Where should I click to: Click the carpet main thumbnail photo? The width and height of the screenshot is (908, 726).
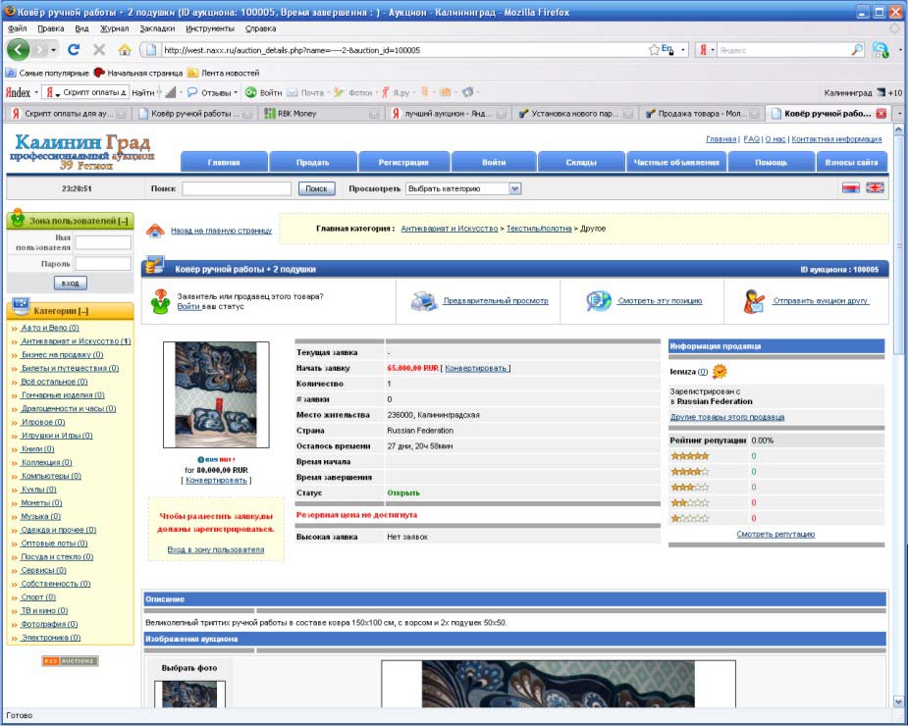[215, 394]
